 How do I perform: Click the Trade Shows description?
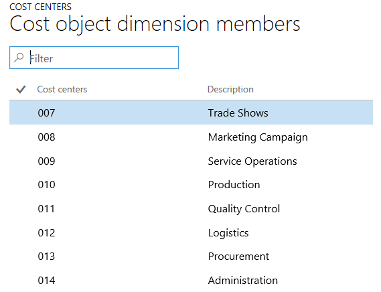tap(238, 113)
